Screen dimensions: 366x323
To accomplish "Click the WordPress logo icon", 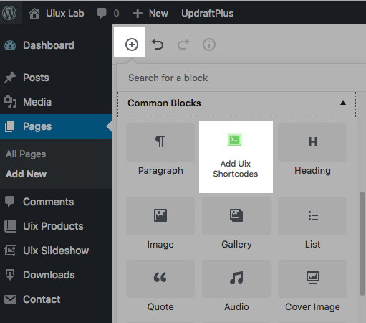I will (9, 13).
